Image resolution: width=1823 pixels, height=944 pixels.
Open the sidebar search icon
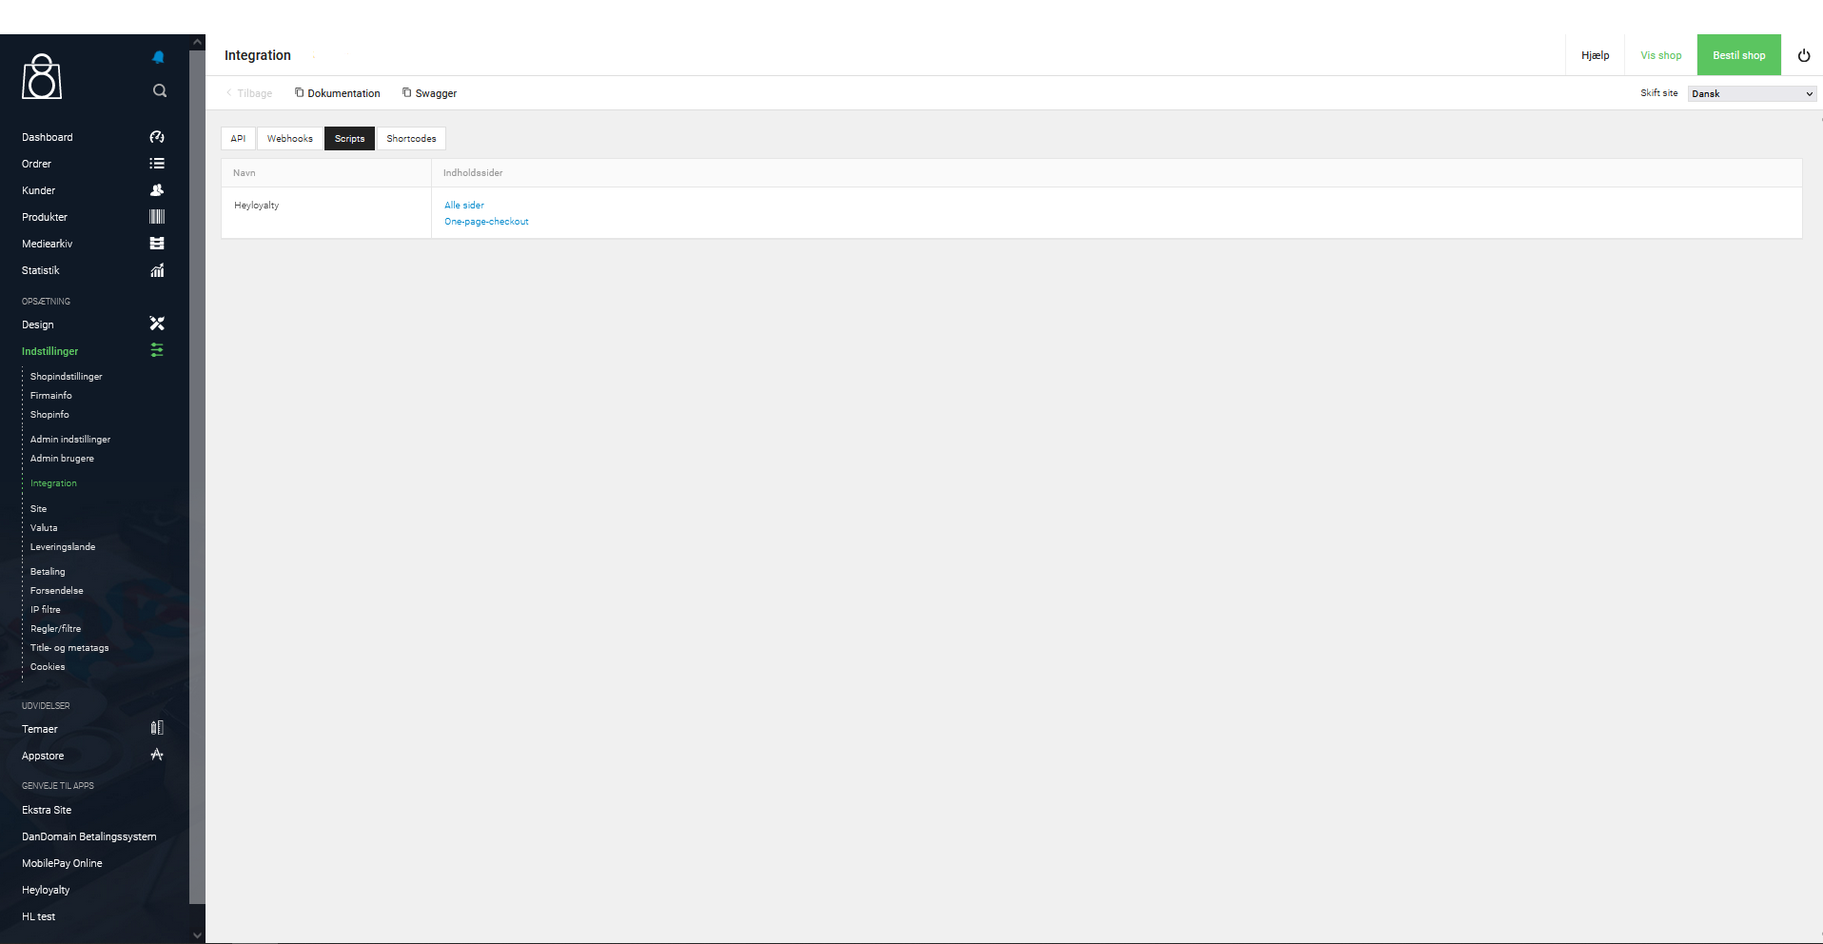159,90
